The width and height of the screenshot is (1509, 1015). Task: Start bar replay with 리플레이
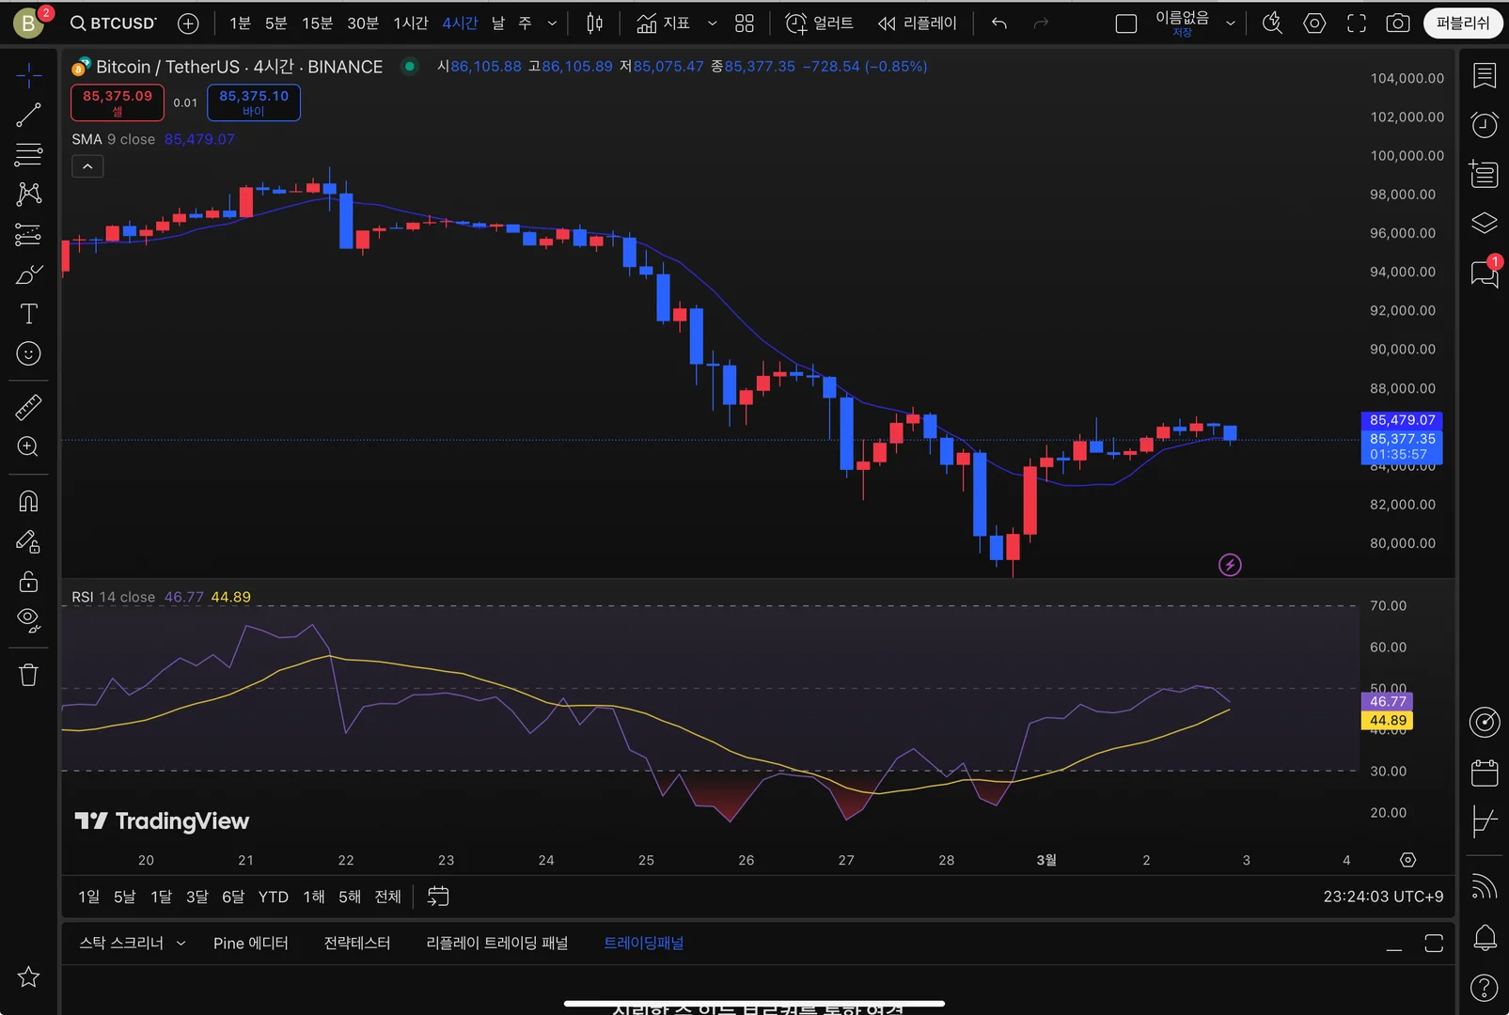[x=917, y=23]
